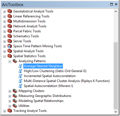The height and width of the screenshot is (116, 120).
Task: Click the Average Nearest Neighbor script icon
Action: (20, 66)
